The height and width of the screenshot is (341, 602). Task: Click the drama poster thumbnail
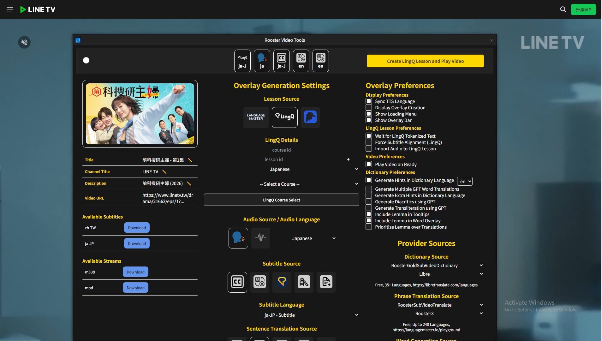tap(140, 114)
